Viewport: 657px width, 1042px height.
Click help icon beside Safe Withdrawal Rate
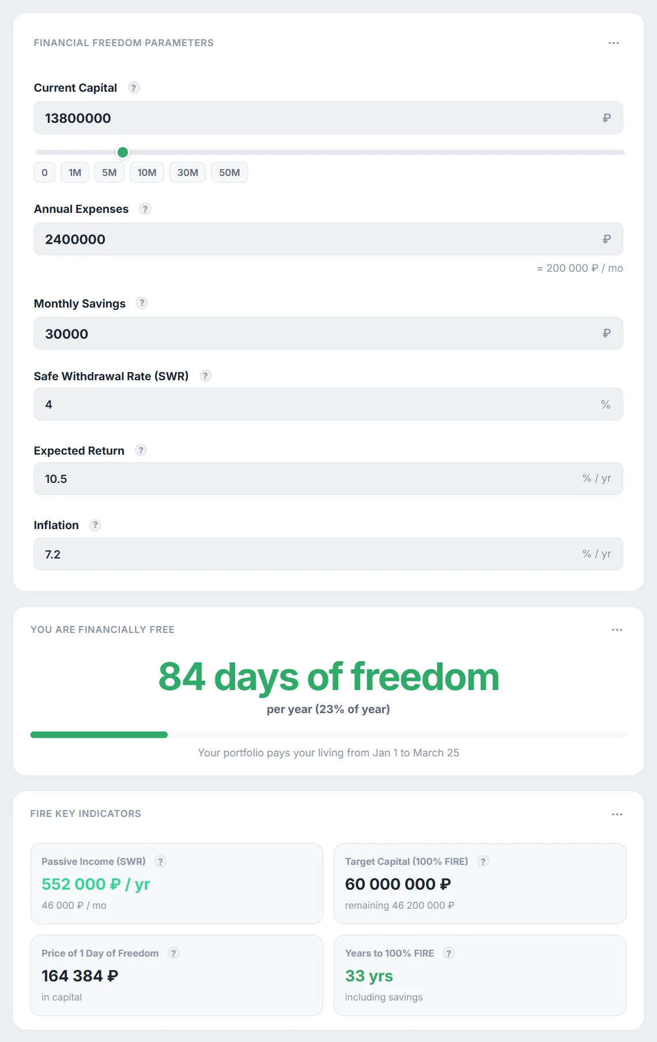click(x=205, y=376)
